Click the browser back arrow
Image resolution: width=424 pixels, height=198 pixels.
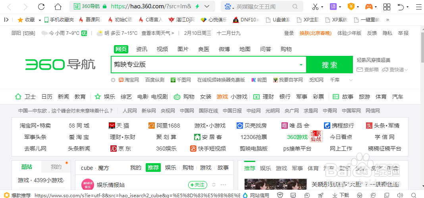pyautogui.click(x=9, y=6)
